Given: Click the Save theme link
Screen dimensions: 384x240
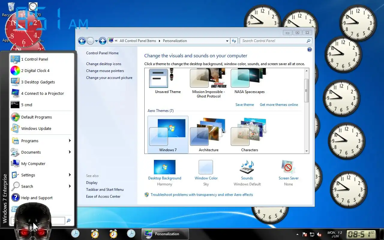Looking at the screenshot, I should (244, 105).
